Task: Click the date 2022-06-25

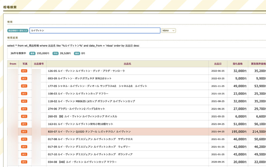Action: 218,71
